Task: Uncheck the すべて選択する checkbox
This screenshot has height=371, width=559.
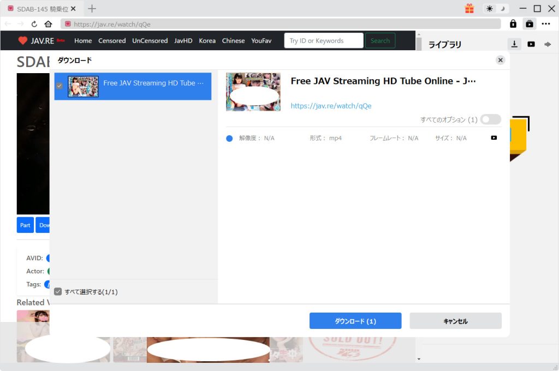Action: tap(58, 292)
